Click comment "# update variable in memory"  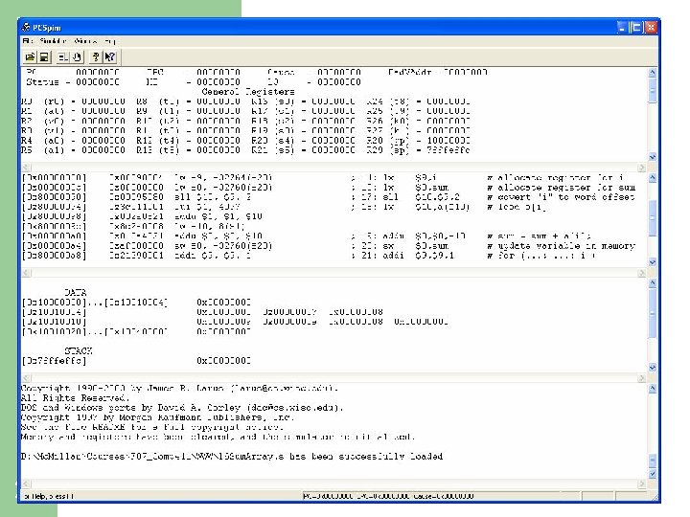click(561, 246)
